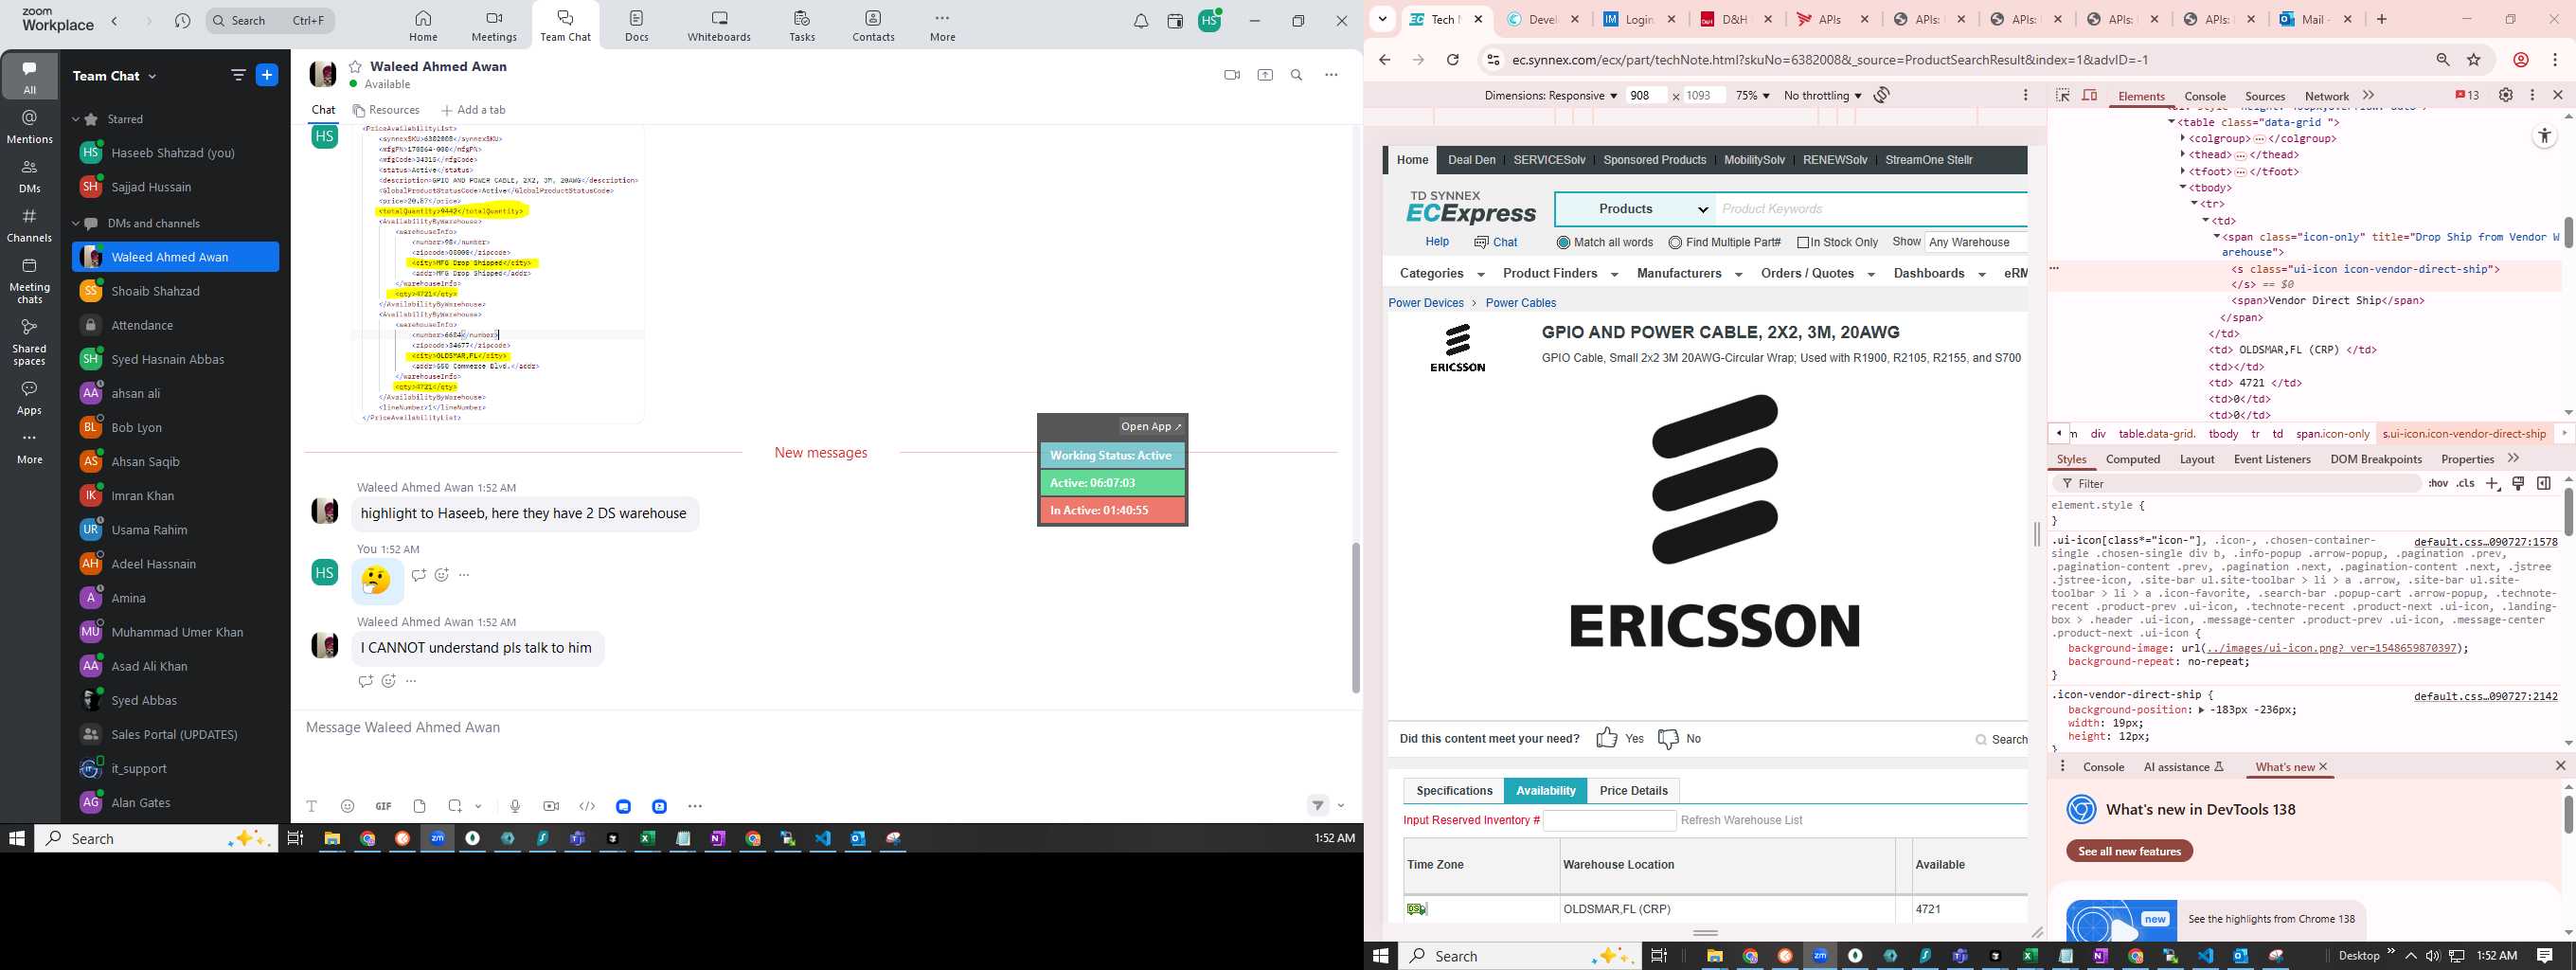
Task: Collapse the DMs and channels section
Action: tap(75, 223)
